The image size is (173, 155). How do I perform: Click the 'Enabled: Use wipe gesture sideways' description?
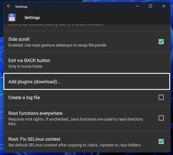click(x=57, y=45)
